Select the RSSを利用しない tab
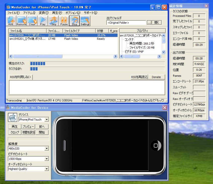Screen dimensions: 213x184 [x=20, y=77]
